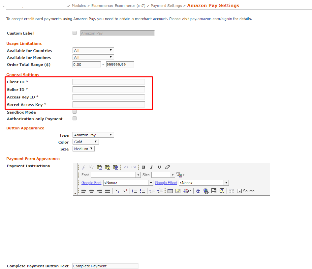The height and width of the screenshot is (269, 312).
Task: Insert a hyperlink with globe icon
Action: point(206,191)
